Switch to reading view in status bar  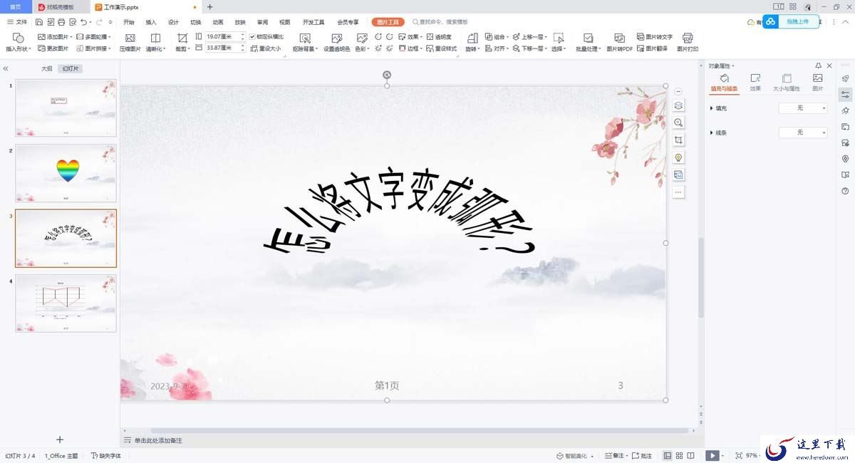tap(692, 455)
